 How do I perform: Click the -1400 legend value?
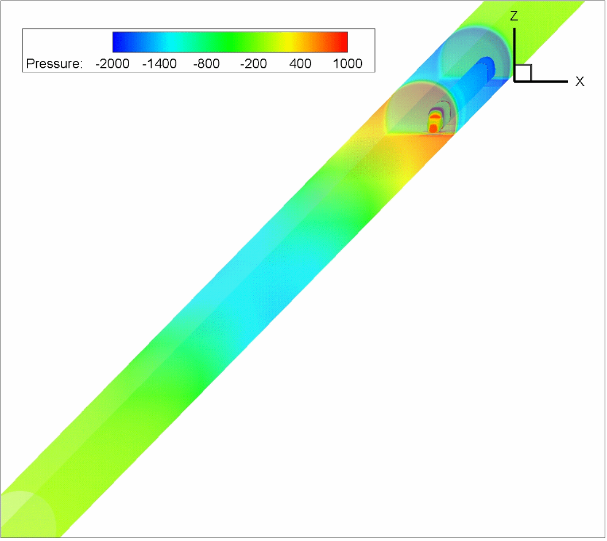pyautogui.click(x=159, y=63)
